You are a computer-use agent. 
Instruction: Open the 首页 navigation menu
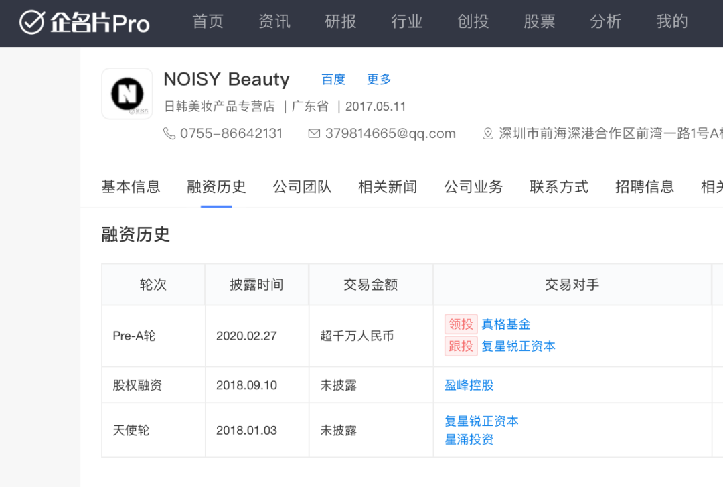point(208,22)
